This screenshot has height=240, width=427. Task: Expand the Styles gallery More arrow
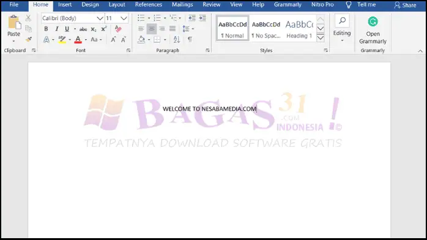click(321, 37)
